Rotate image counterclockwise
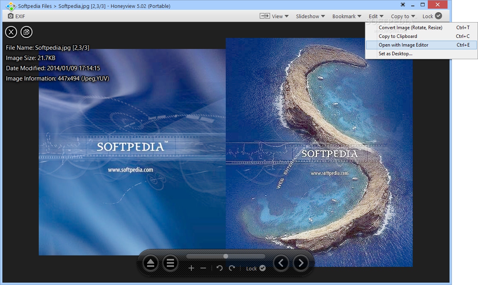478x285 pixels. (x=220, y=268)
